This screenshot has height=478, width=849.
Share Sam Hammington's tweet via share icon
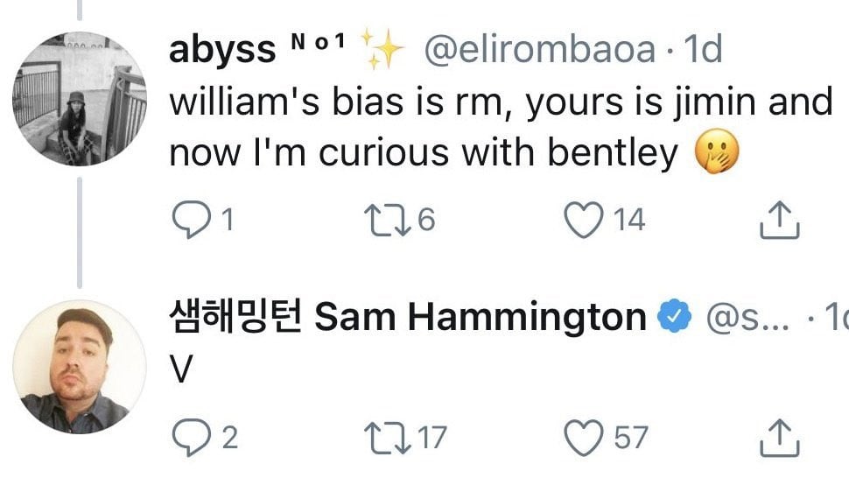779,436
